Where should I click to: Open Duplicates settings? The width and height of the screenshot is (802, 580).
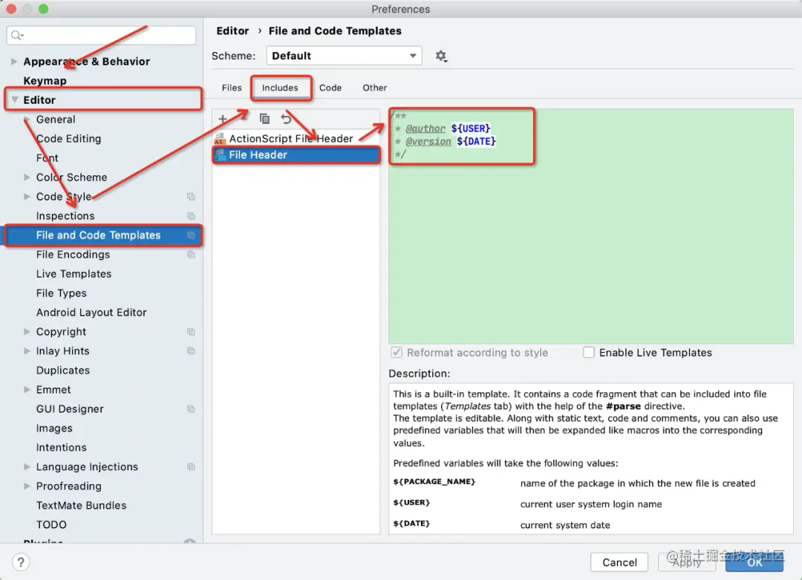click(x=63, y=371)
